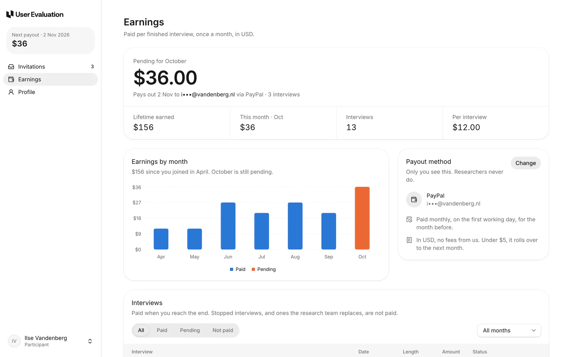Click the Apr bar in earnings chart

(161, 239)
